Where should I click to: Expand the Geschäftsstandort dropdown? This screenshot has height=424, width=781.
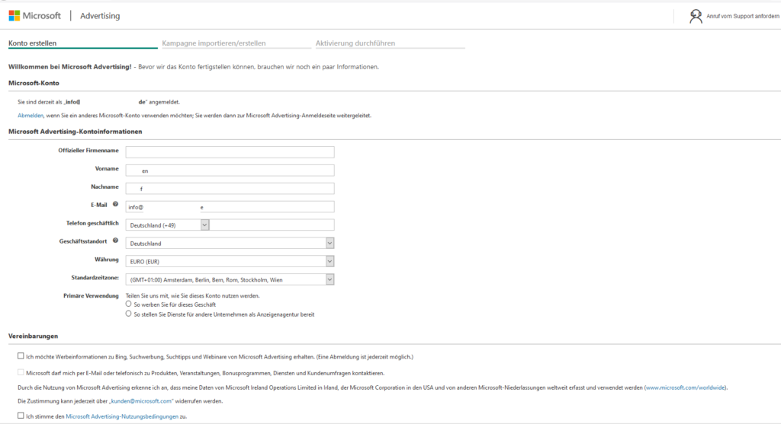coord(329,243)
